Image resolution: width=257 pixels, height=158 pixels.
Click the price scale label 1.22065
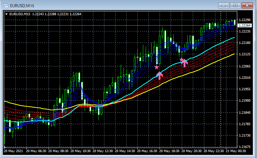point(245,66)
